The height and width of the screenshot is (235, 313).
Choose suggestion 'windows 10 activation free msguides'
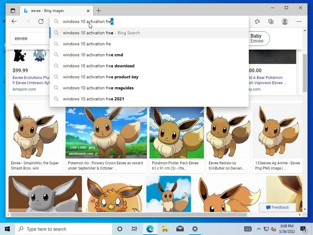pyautogui.click(x=149, y=88)
